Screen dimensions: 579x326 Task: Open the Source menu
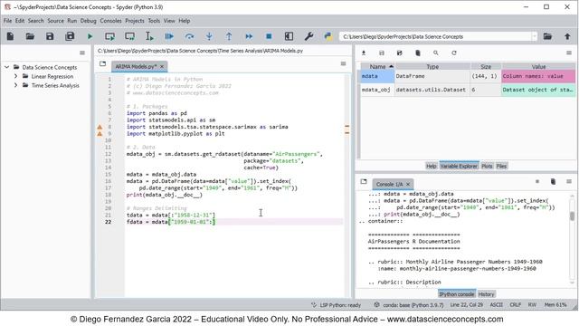point(56,21)
